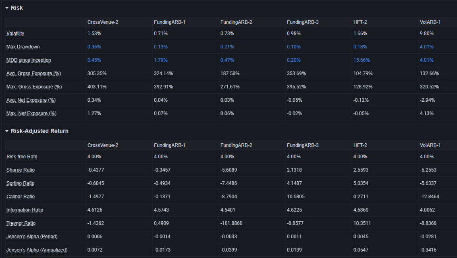
Task: Click CrossVenue-2 MDD since Inception 0.45%
Action: (x=94, y=60)
